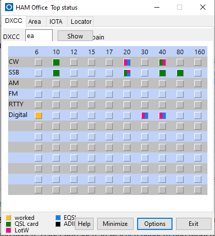
Task: Close the HAM Office Top status window
Action: (203, 7)
